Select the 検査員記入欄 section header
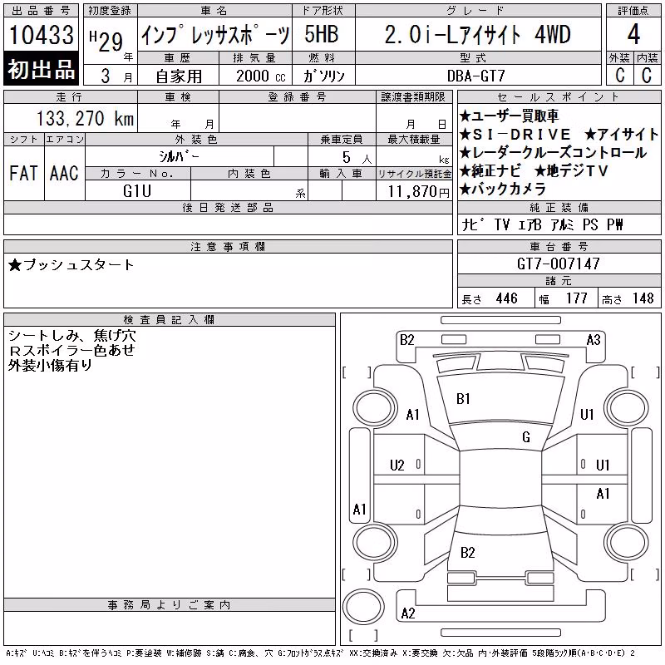The width and height of the screenshot is (665, 665). (x=169, y=320)
